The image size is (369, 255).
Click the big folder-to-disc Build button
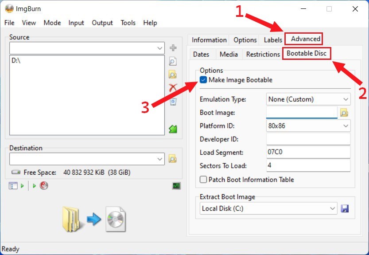coord(94,219)
